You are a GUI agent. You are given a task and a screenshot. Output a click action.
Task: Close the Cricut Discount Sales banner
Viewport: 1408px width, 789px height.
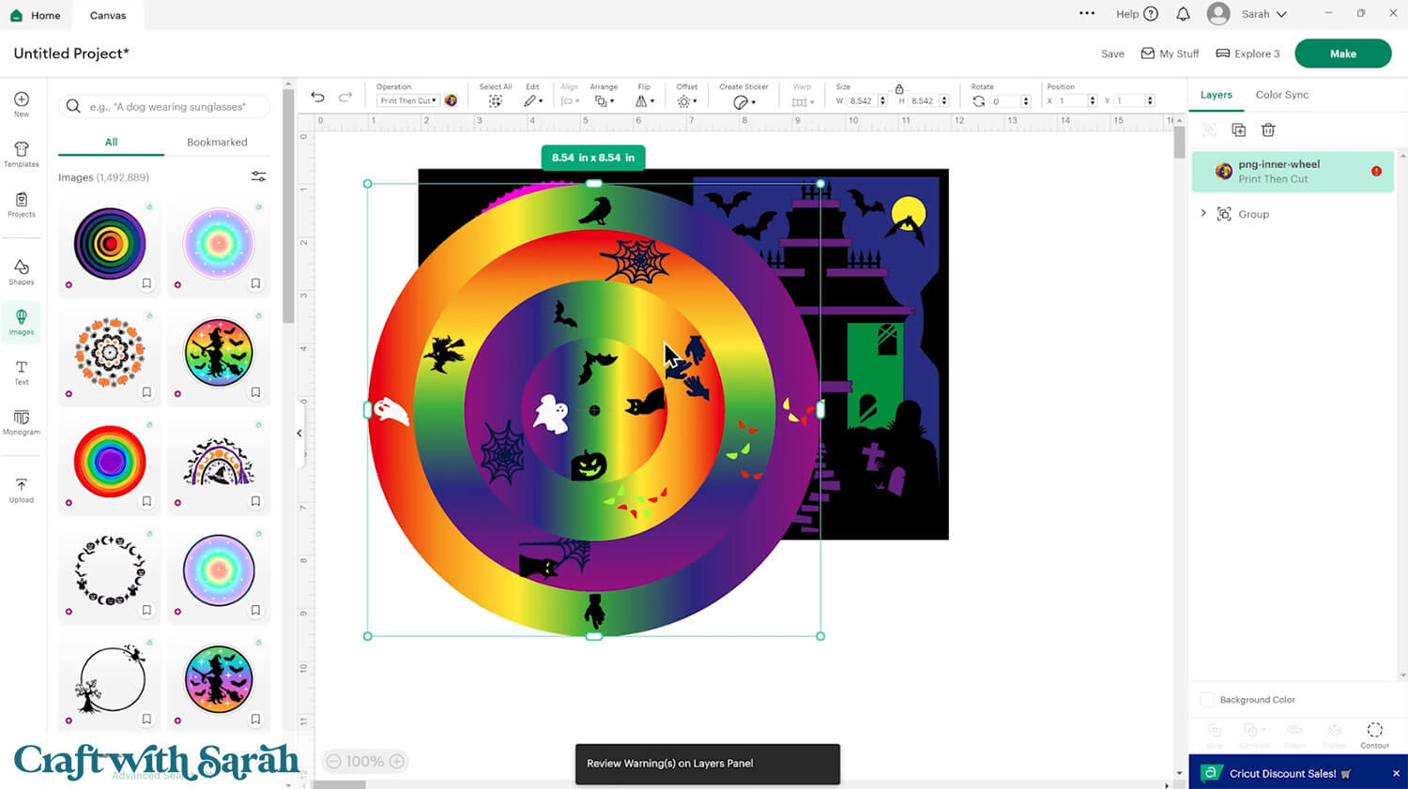pos(1396,773)
